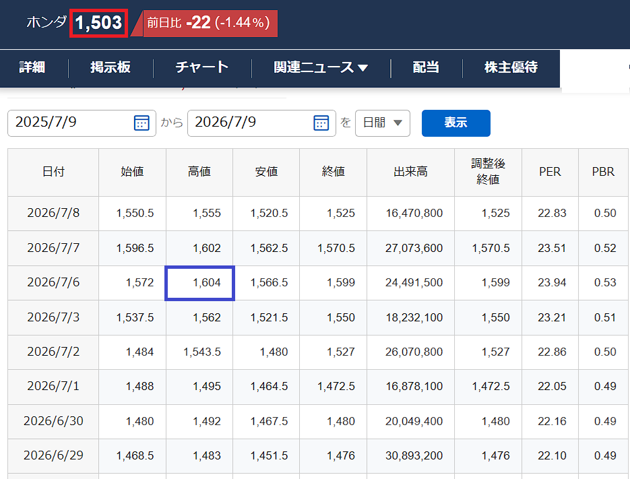
Task: Click the 出来高 column header
Action: [410, 172]
